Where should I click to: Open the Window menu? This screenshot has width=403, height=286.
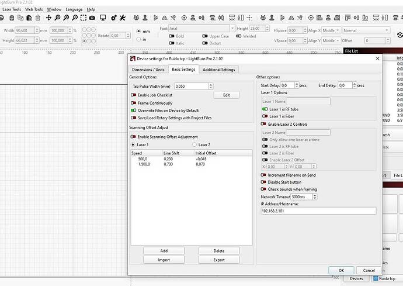54,9
